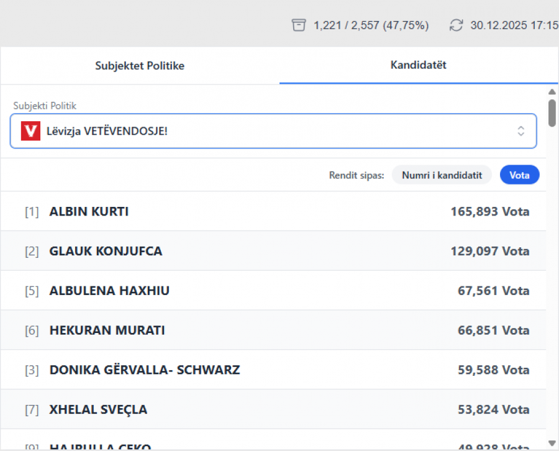The height and width of the screenshot is (451, 559).
Task: Select the ALBIN KURTI row
Action: 273,211
